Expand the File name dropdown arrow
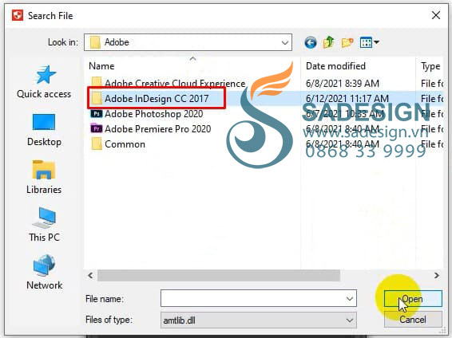The width and height of the screenshot is (452, 338). 349,299
